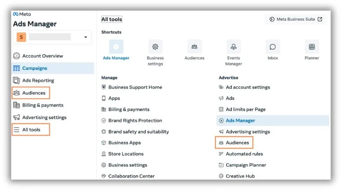Click the Business settings gear shortcut
Screen dimensions: 343x191
[155, 47]
